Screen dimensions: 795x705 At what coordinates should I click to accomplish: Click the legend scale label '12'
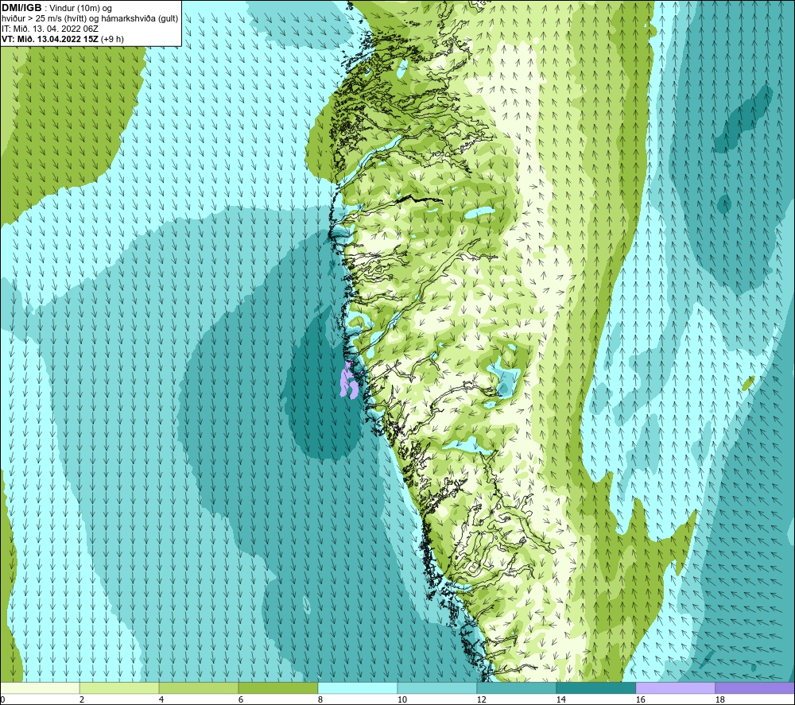click(x=481, y=699)
